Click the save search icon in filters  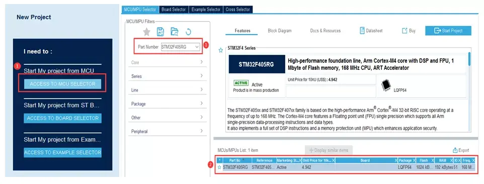click(160, 32)
